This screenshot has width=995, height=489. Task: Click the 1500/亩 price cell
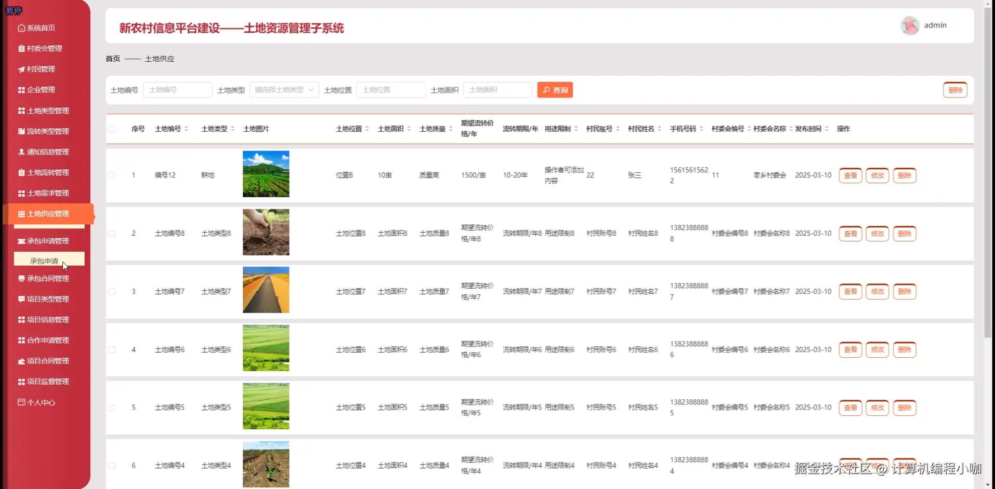[473, 175]
